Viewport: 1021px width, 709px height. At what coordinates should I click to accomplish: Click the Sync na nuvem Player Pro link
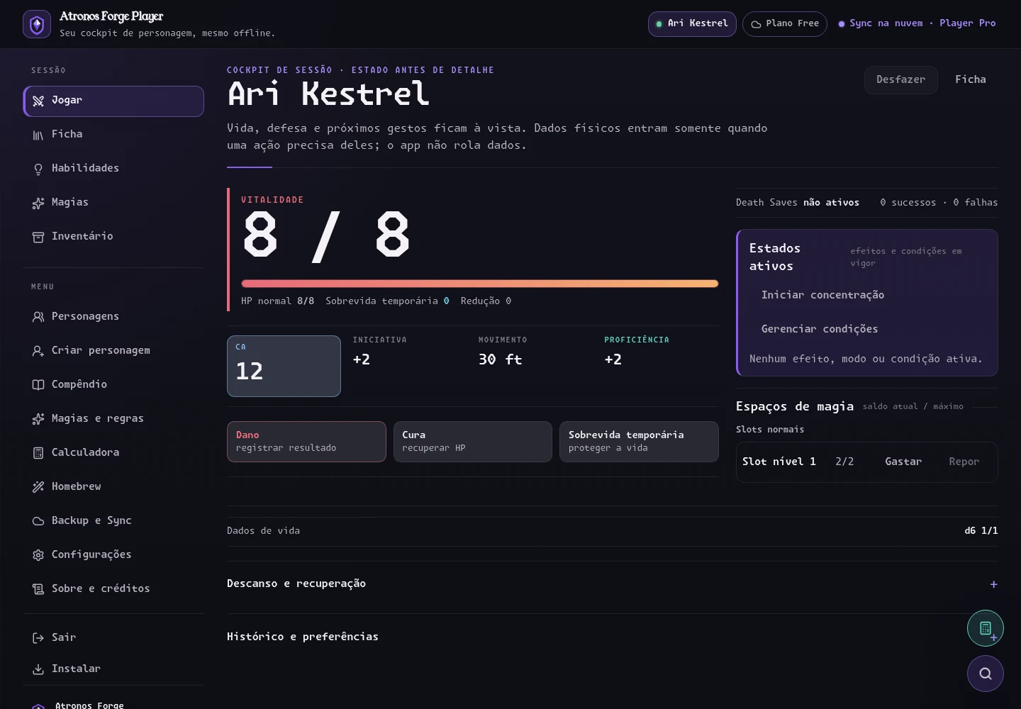pos(917,23)
